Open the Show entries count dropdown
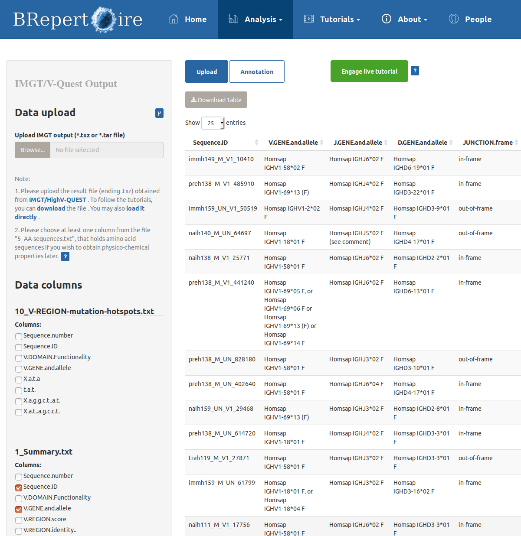The width and height of the screenshot is (521, 536). 213,123
